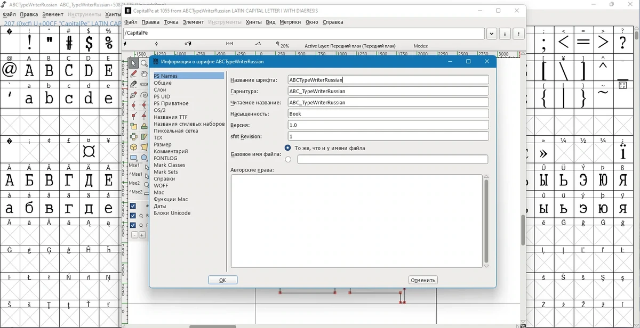Select the question mark glyph cell at right
640x328 pixels.
point(623,39)
